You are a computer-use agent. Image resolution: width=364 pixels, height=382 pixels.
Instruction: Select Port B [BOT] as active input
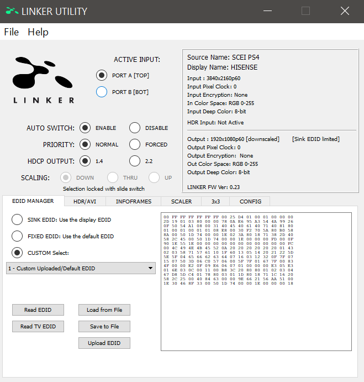click(x=102, y=92)
